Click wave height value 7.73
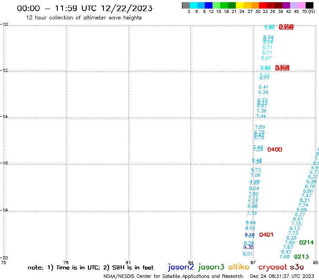This screenshot has width=319, height=280. click(293, 233)
